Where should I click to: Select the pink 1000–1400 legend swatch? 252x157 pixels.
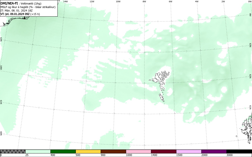pos(139,151)
